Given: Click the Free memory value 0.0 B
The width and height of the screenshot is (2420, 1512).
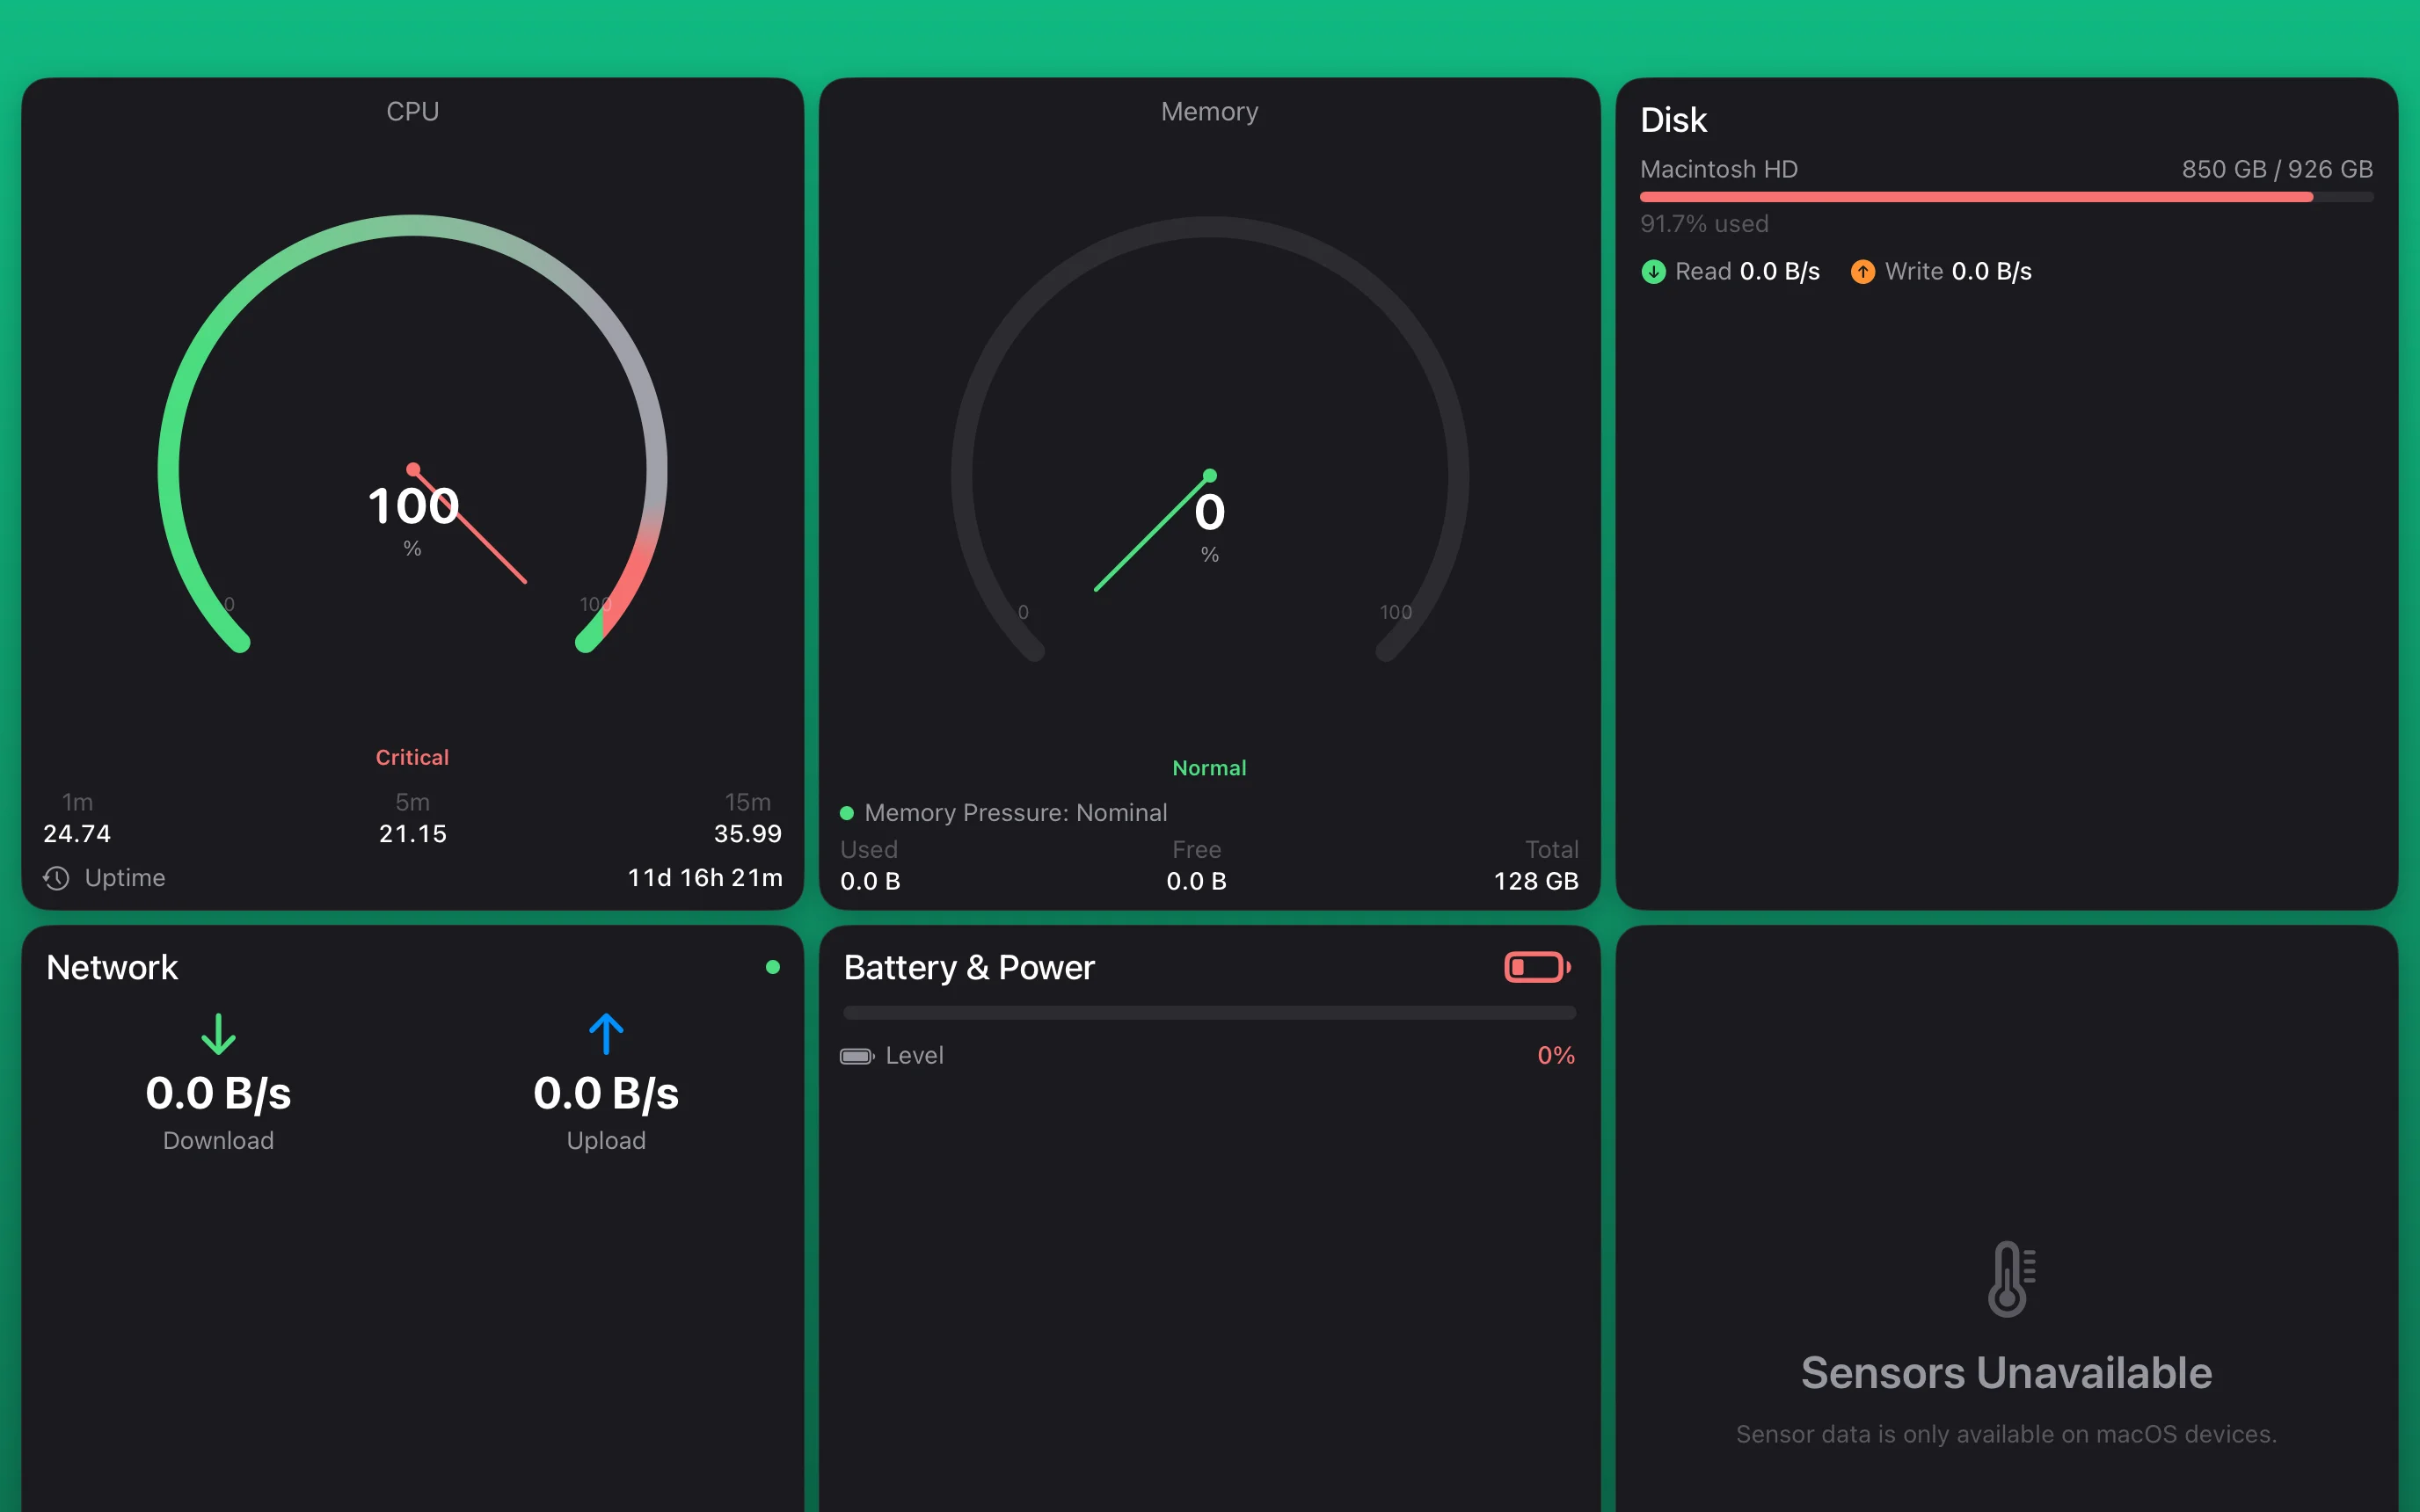Looking at the screenshot, I should 1196,881.
